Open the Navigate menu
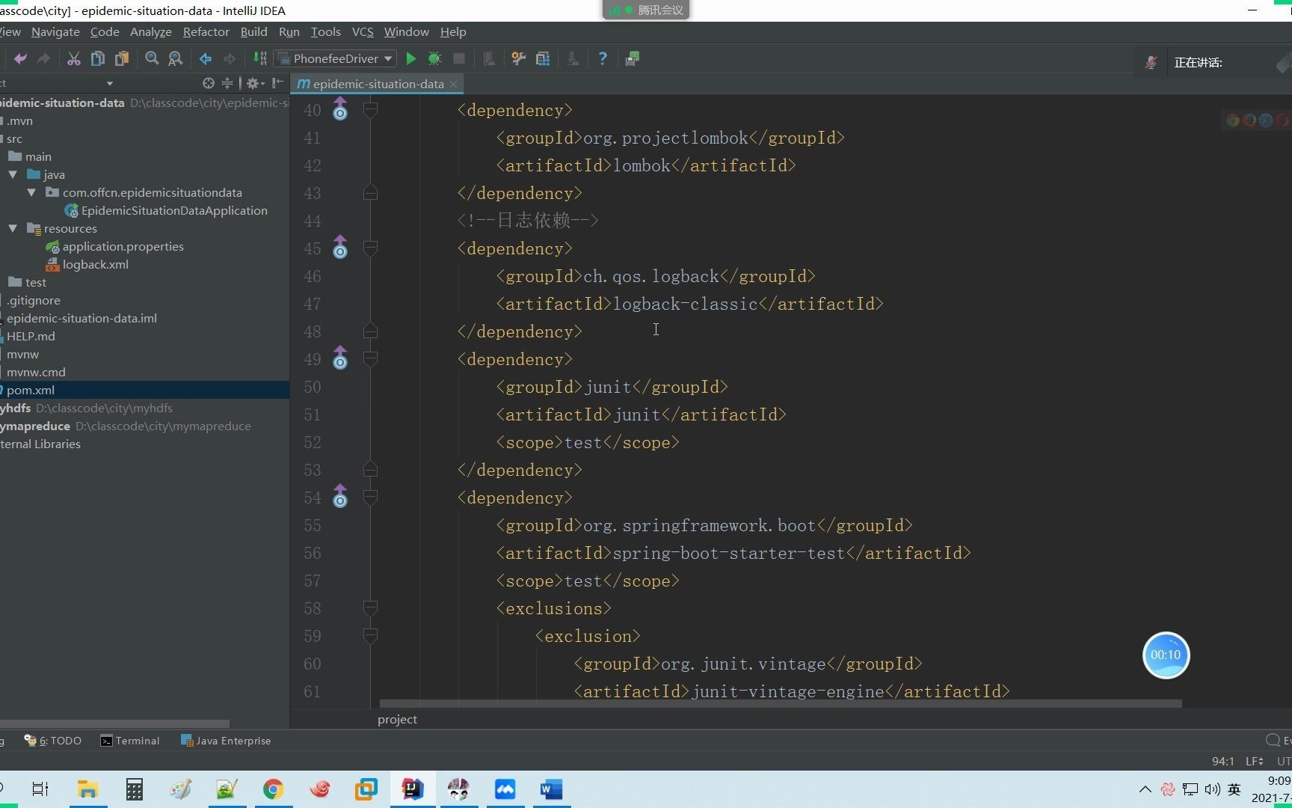1292x808 pixels. (x=55, y=31)
